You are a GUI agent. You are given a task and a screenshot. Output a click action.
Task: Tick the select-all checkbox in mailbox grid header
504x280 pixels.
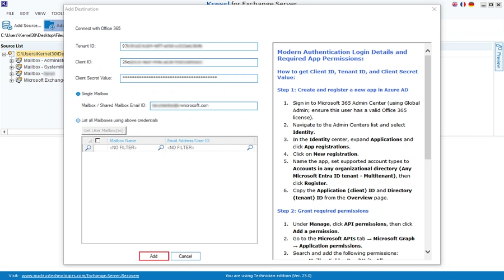tap(98, 141)
